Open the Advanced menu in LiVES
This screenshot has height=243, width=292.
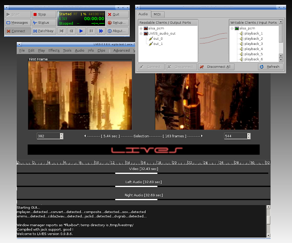(x=122, y=50)
